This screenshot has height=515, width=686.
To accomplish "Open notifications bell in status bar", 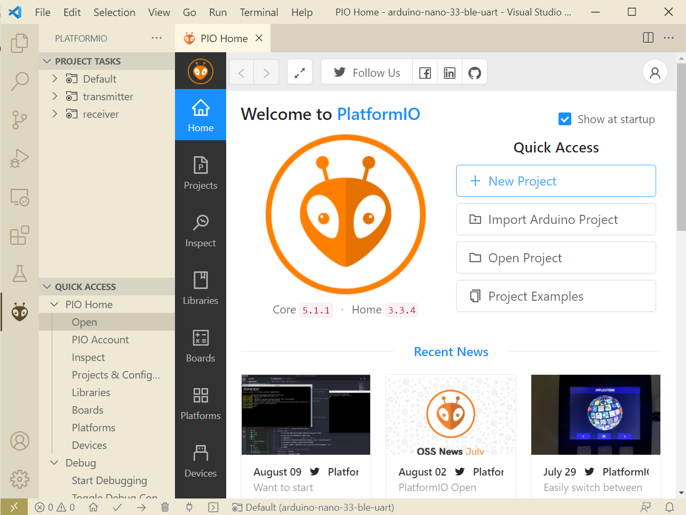I will [669, 507].
